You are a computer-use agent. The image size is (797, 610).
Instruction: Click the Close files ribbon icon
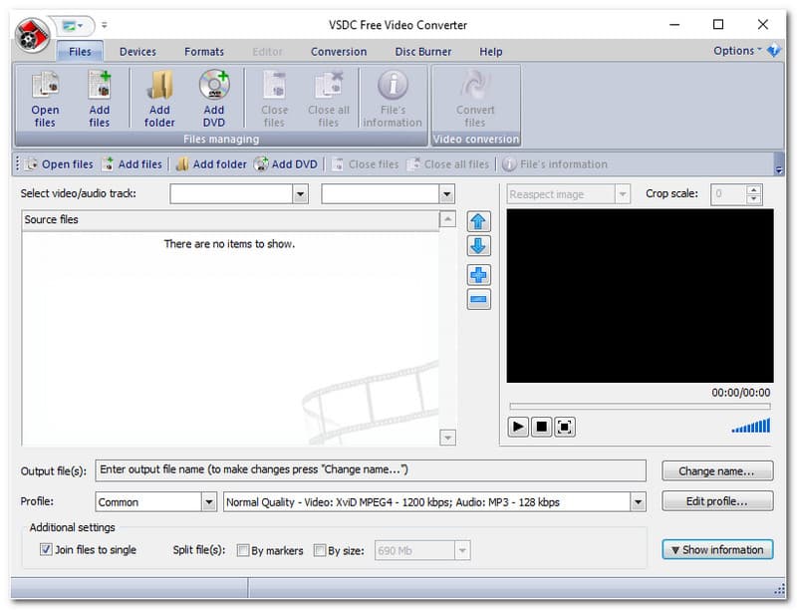point(274,99)
